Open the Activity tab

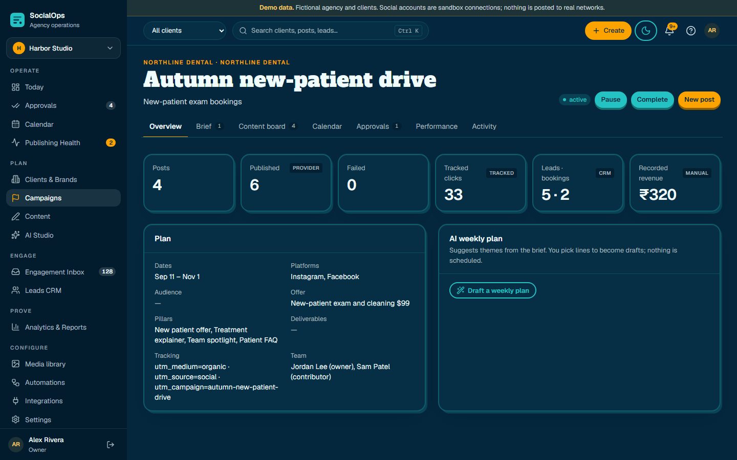point(484,126)
